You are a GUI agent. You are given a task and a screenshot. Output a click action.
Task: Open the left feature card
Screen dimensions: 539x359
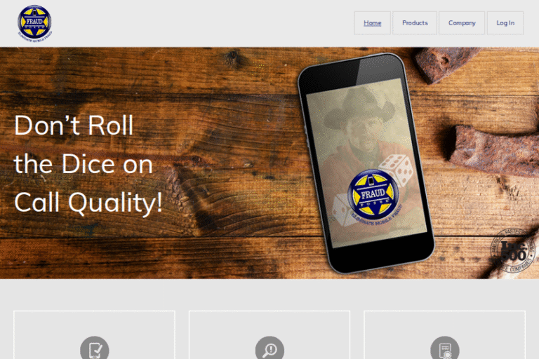click(94, 335)
